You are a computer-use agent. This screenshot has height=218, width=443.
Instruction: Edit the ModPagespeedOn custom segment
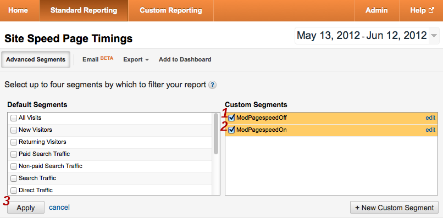430,130
